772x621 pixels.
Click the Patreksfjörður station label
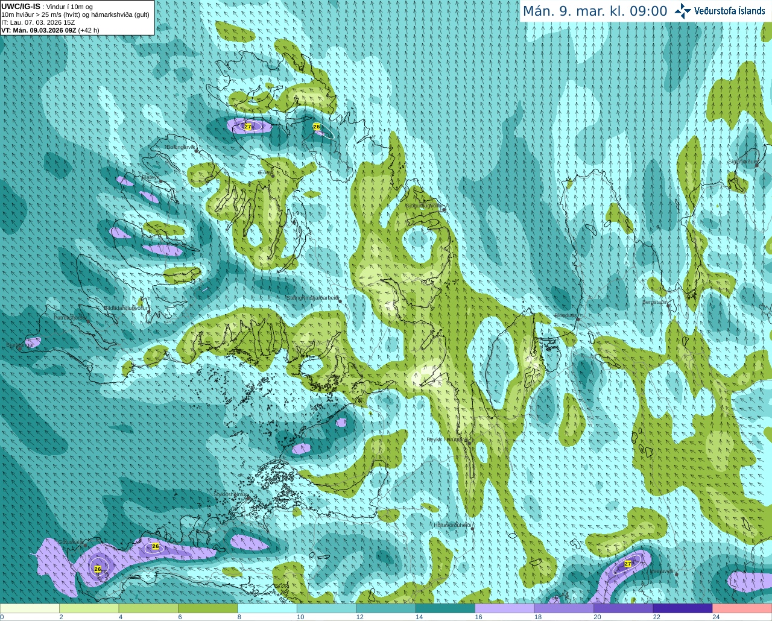pyautogui.click(x=70, y=318)
